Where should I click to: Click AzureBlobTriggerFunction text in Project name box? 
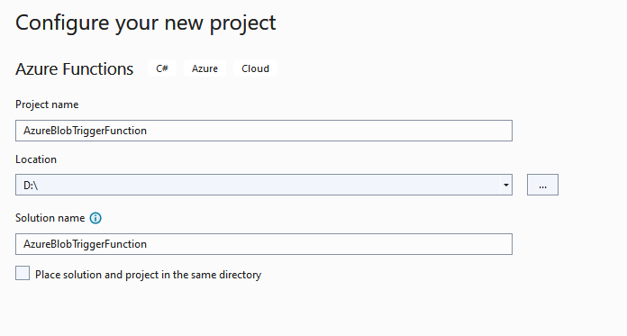(x=85, y=131)
